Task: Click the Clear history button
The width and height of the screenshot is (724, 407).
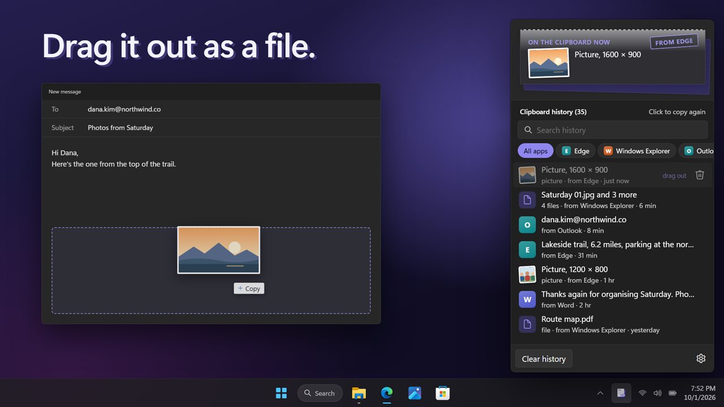Action: 544,359
